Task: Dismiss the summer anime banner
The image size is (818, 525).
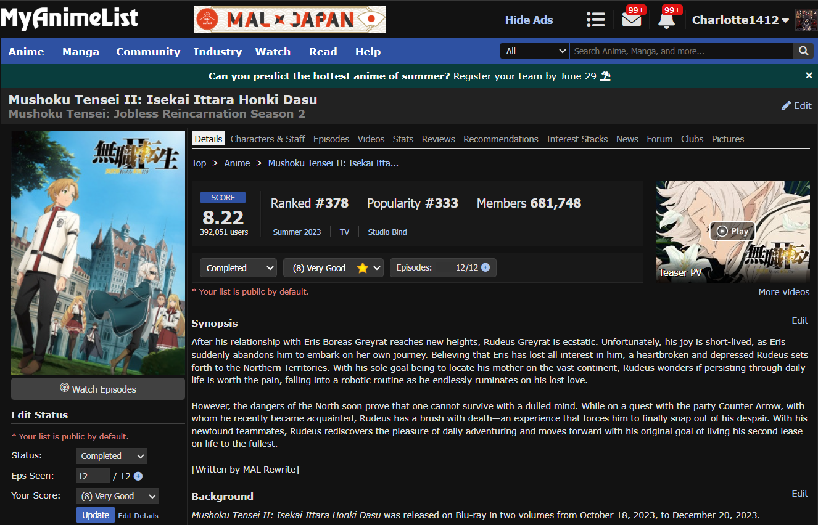Action: [x=809, y=76]
